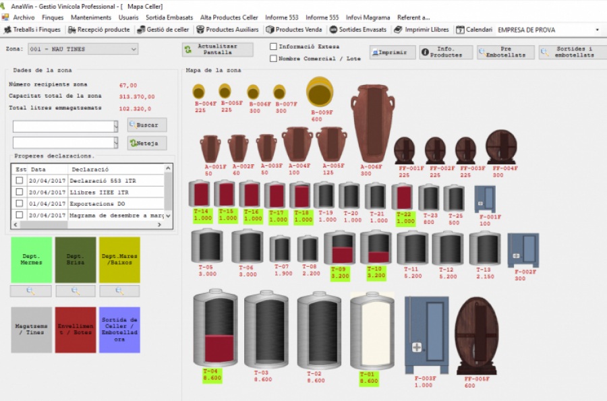Open the Finques menu
This screenshot has width=607, height=401.
(53, 18)
